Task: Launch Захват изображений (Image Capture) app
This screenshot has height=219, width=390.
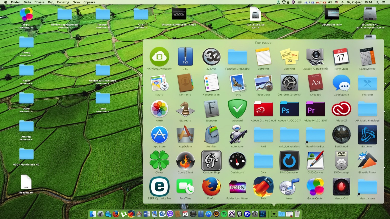Action: point(315,57)
